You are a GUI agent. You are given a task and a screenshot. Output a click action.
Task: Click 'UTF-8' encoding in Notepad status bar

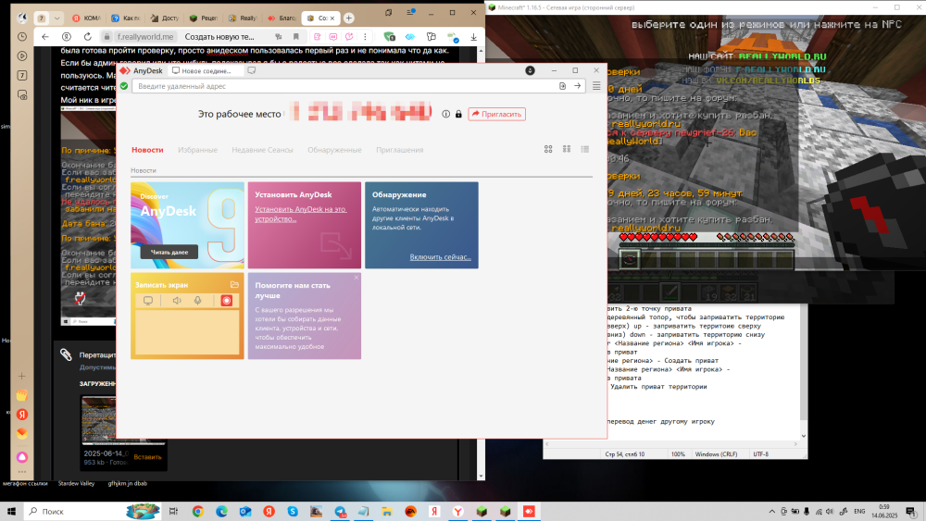[760, 454]
